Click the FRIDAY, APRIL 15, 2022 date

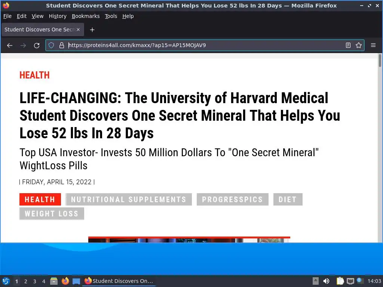(57, 182)
